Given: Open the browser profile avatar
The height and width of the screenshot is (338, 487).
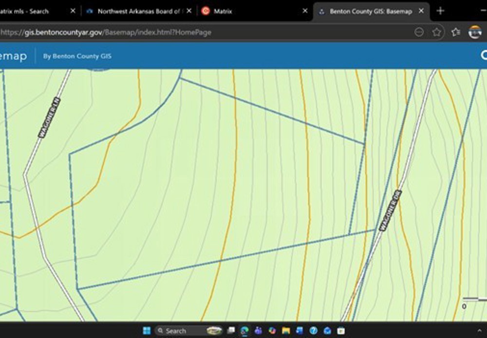Looking at the screenshot, I should coord(475,32).
